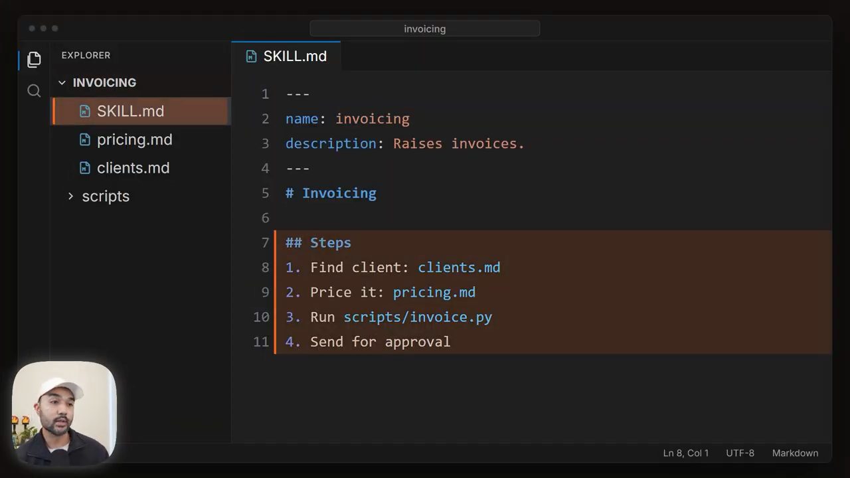850x478 pixels.
Task: Click the UTF-8 encoding status entry
Action: click(x=740, y=453)
